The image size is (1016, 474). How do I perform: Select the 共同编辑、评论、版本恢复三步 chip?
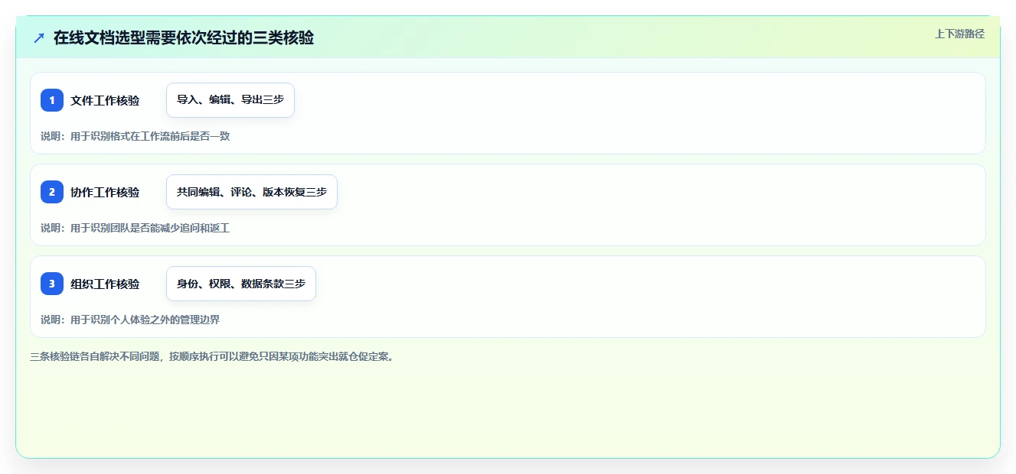(x=252, y=192)
